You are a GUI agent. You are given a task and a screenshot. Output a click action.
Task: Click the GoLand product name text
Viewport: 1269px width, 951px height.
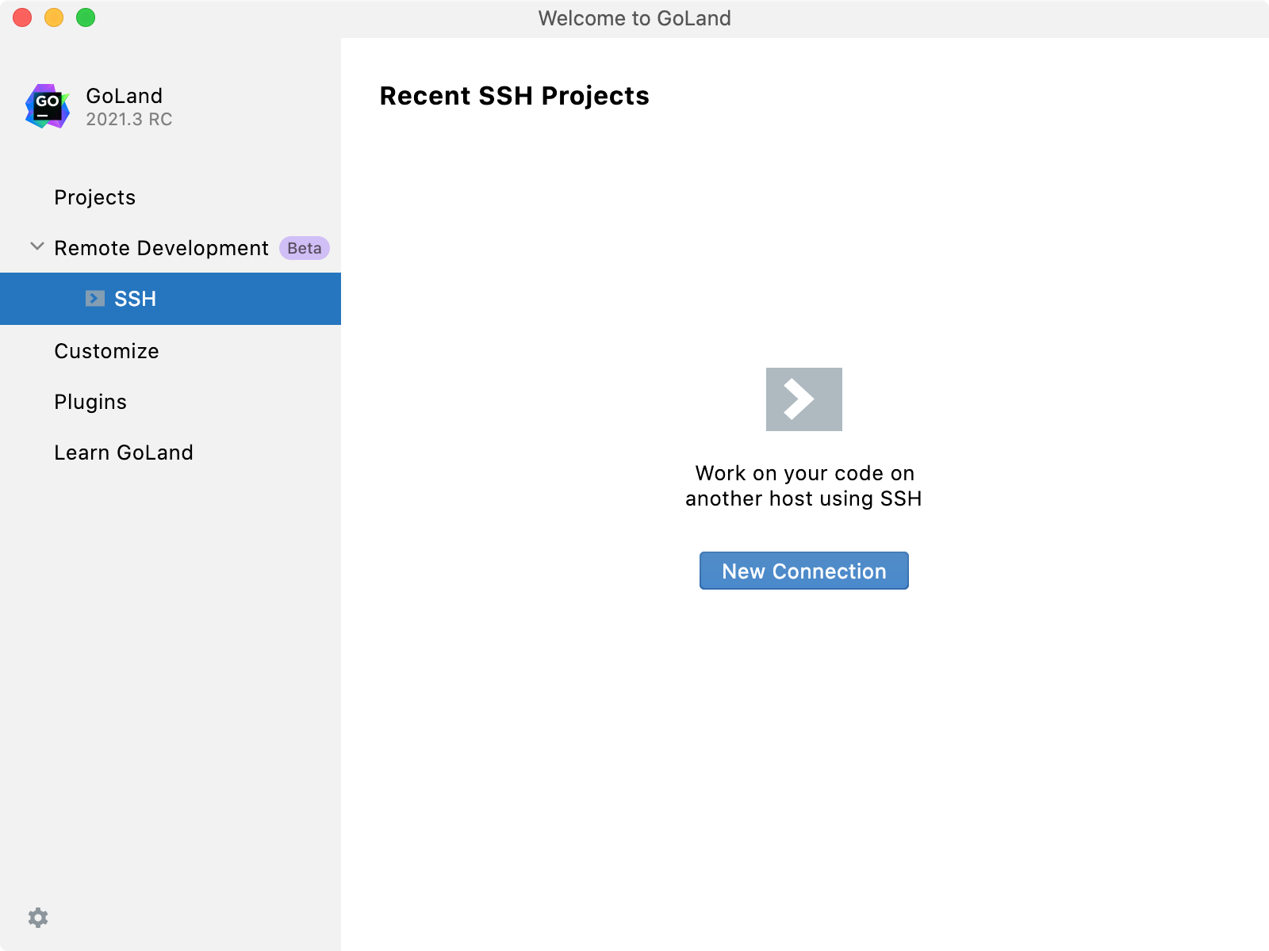(125, 96)
